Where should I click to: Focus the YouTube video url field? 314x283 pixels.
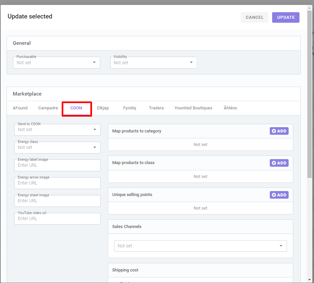tap(57, 219)
